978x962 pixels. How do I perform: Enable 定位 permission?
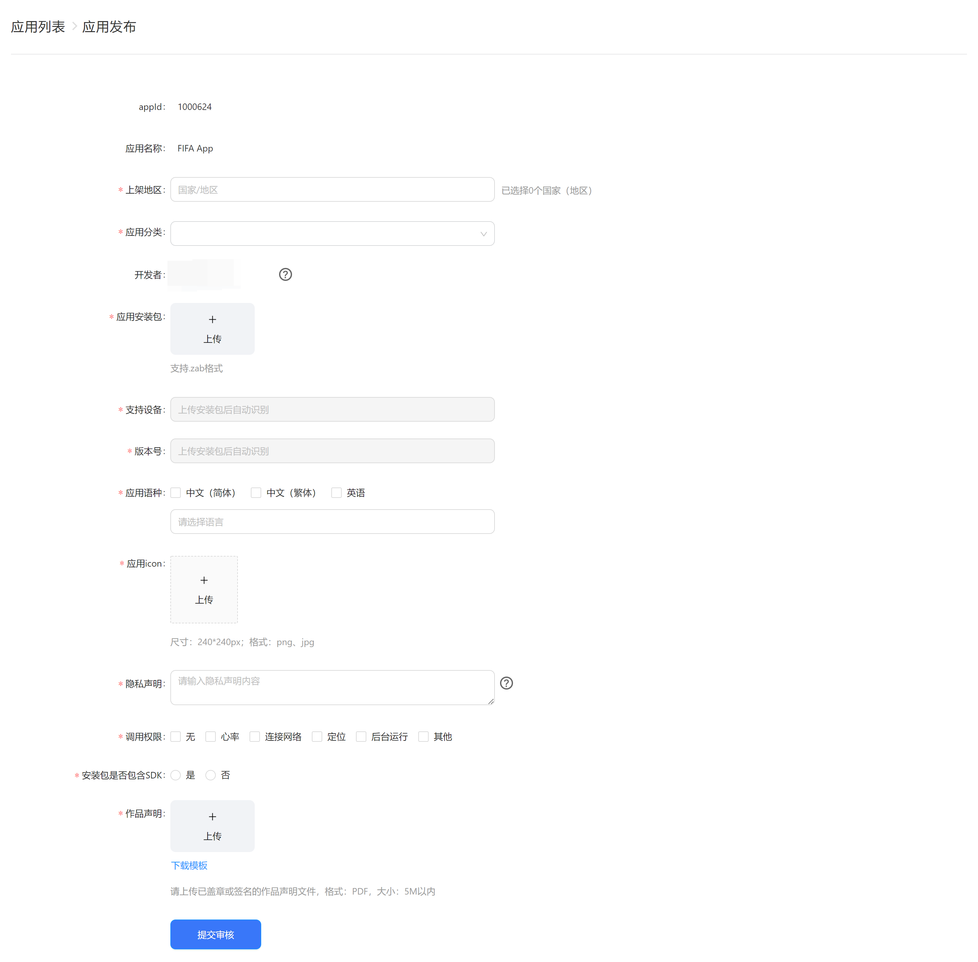[x=317, y=737]
